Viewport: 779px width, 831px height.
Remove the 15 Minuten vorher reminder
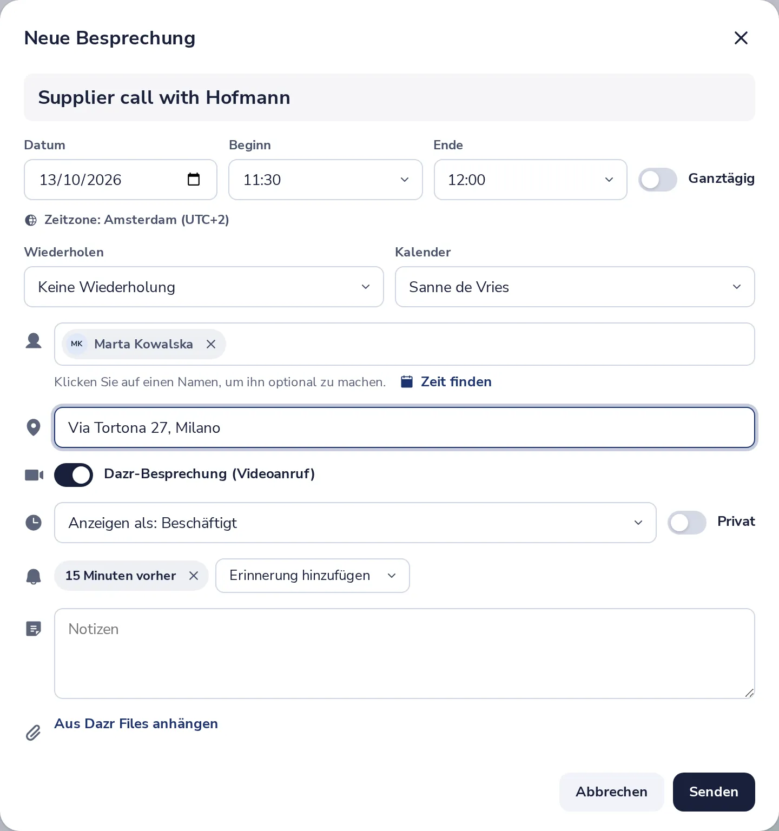(x=194, y=576)
